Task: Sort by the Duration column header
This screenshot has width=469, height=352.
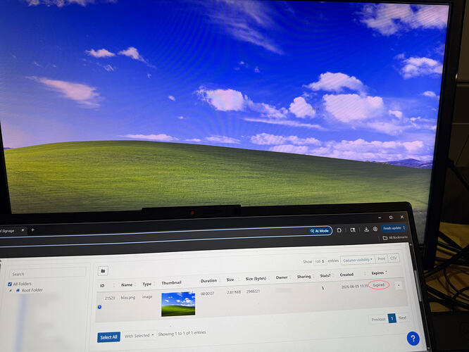Action: click(x=208, y=281)
